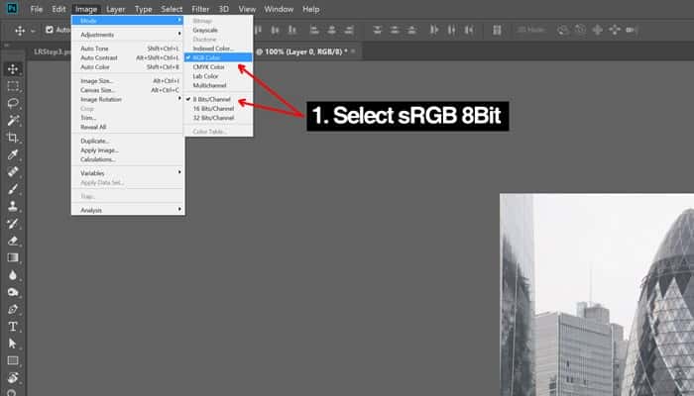The height and width of the screenshot is (396, 694).
Task: Open the Help menu
Action: (x=310, y=9)
